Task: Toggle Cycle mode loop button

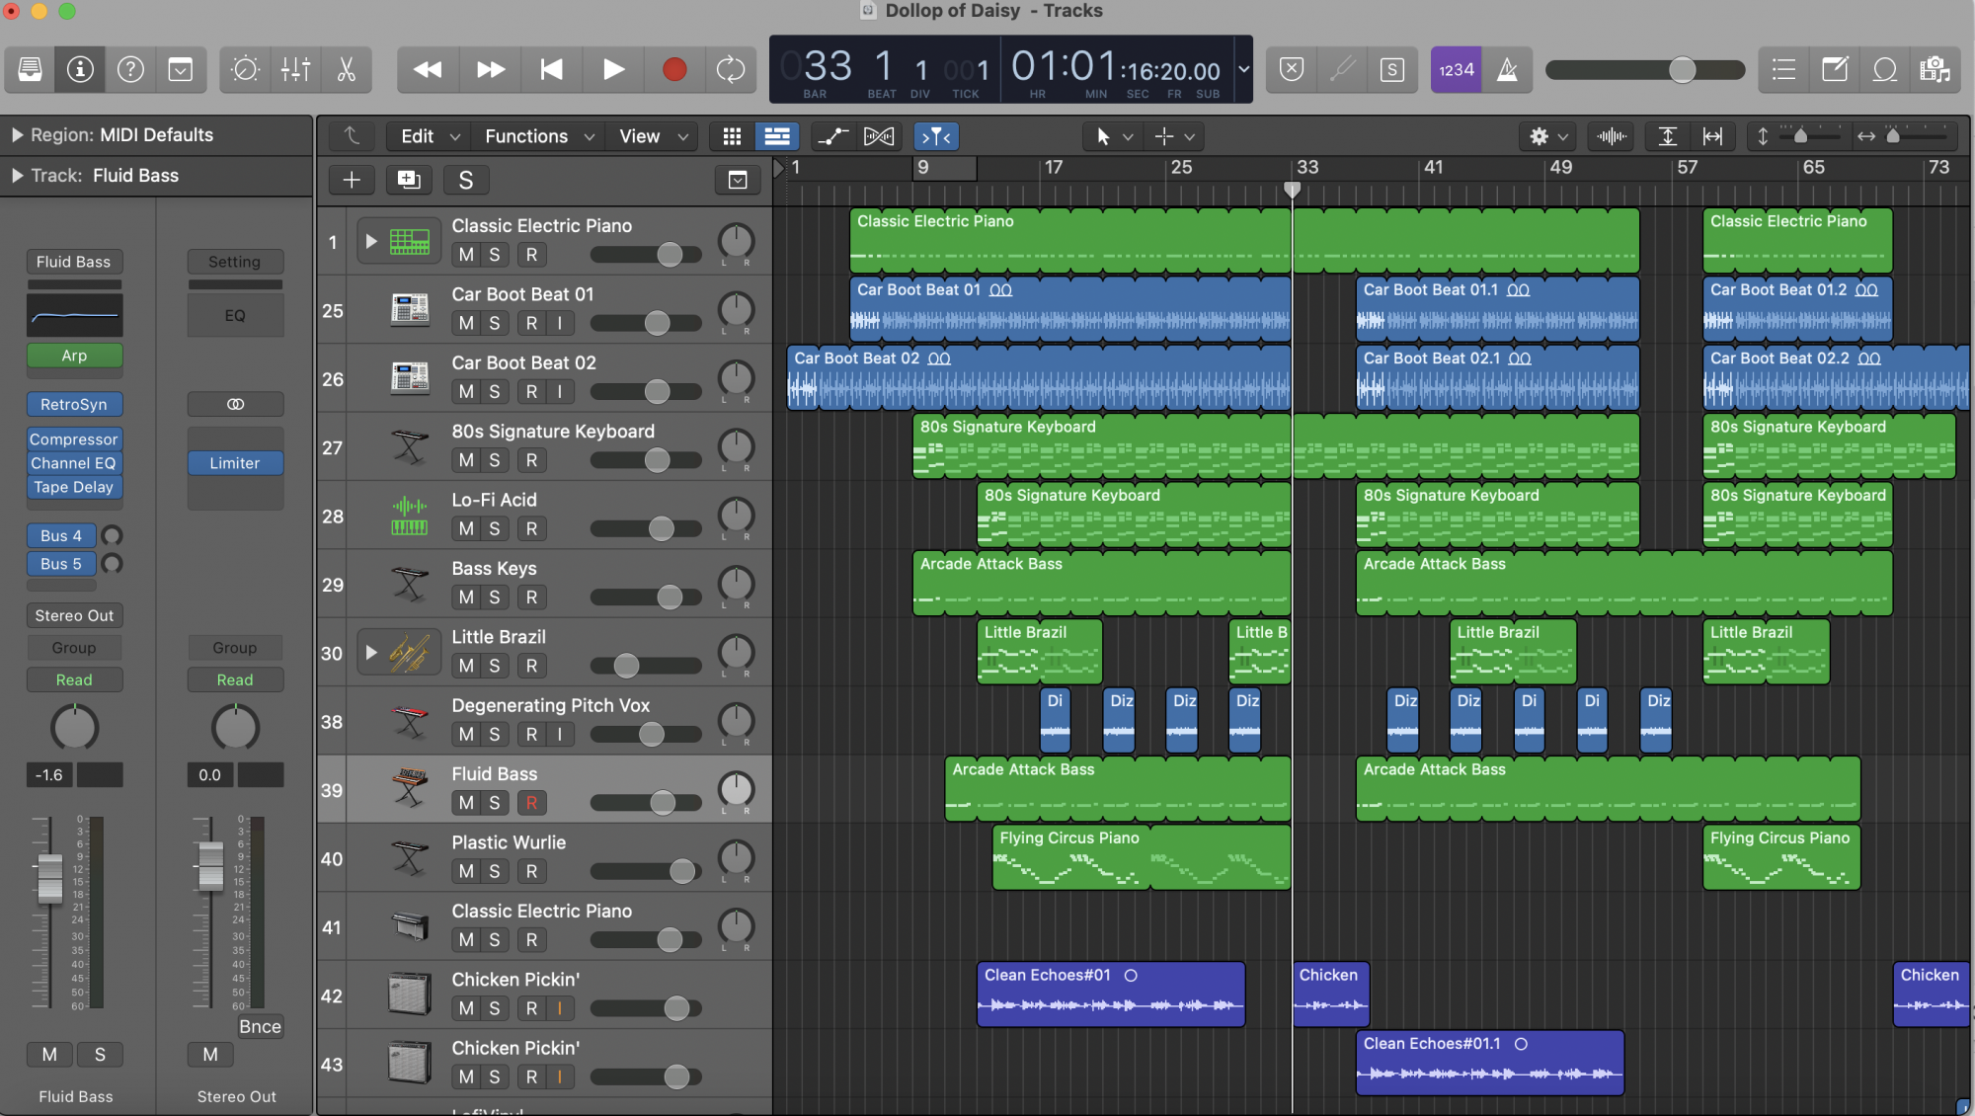Action: click(x=731, y=69)
